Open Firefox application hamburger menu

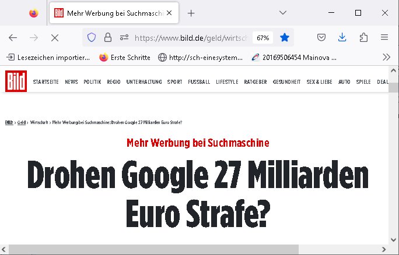pyautogui.click(x=384, y=38)
